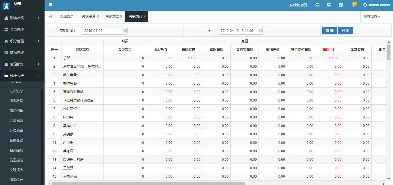Click the refresh icon in header
Image resolution: width=393 pixels, height=185 pixels.
[317, 5]
